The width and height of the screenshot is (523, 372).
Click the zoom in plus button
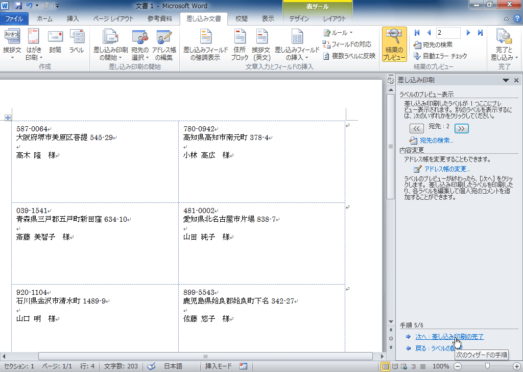(517, 366)
